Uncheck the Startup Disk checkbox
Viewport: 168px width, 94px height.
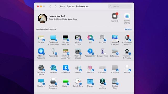click(x=117, y=84)
